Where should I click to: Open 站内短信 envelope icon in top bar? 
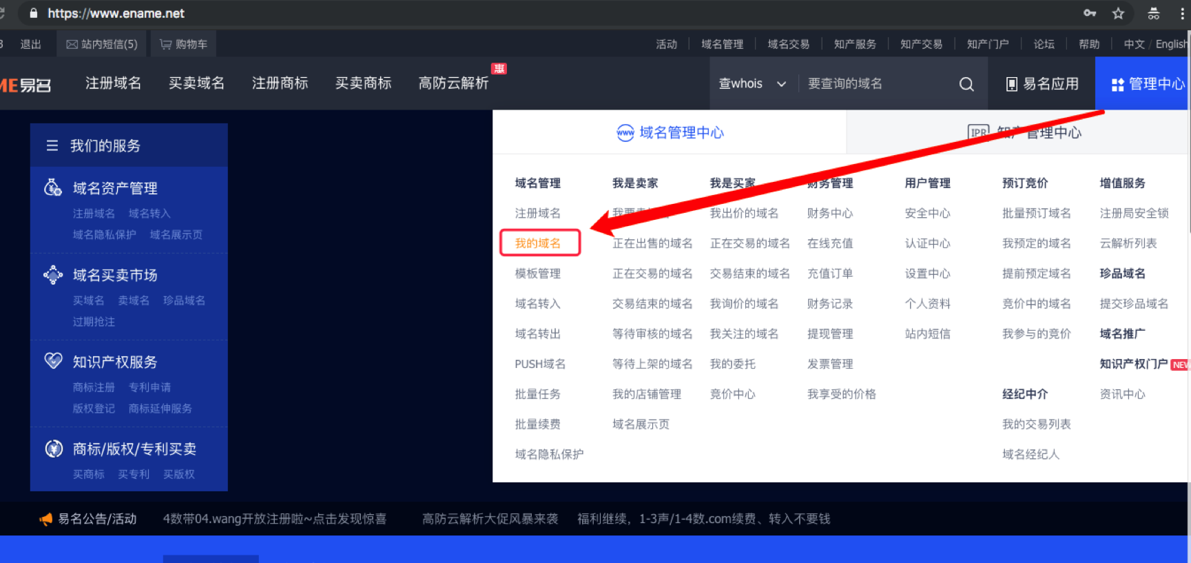tap(72, 44)
